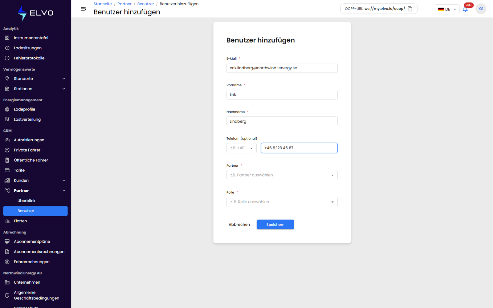
Task: Click the Flotten vehicle icon
Action: click(7, 221)
